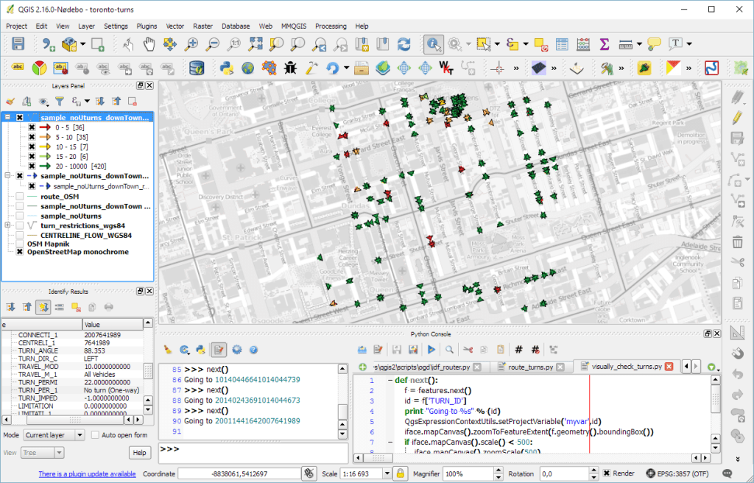Screen dimensions: 754x483
Task: Uncheck the '0 - 5 [36]' symbol class
Action: (x=32, y=126)
